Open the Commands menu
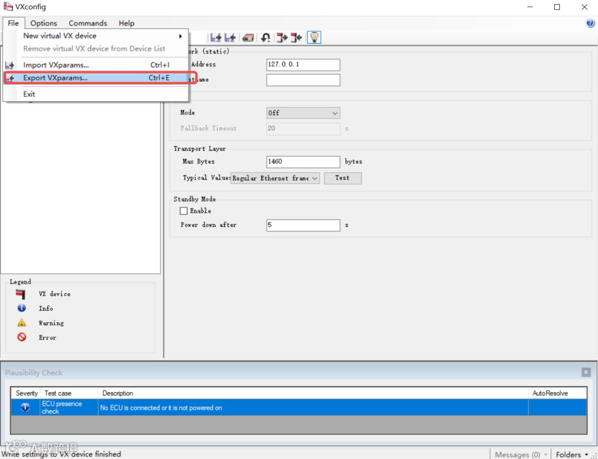Image resolution: width=598 pixels, height=459 pixels. 88,23
